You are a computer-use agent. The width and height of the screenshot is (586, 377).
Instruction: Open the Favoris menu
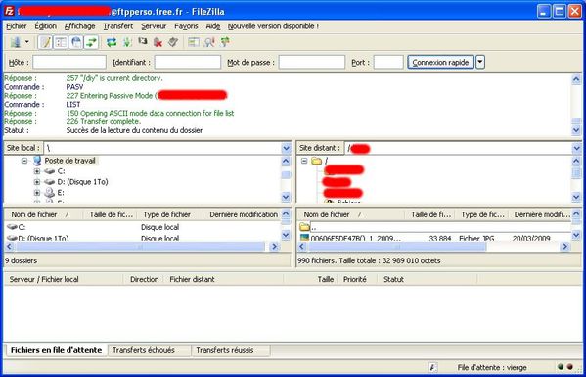(x=186, y=26)
